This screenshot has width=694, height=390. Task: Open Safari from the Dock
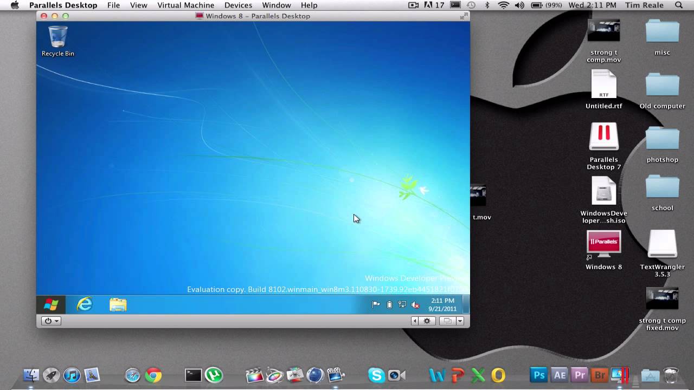coord(133,375)
